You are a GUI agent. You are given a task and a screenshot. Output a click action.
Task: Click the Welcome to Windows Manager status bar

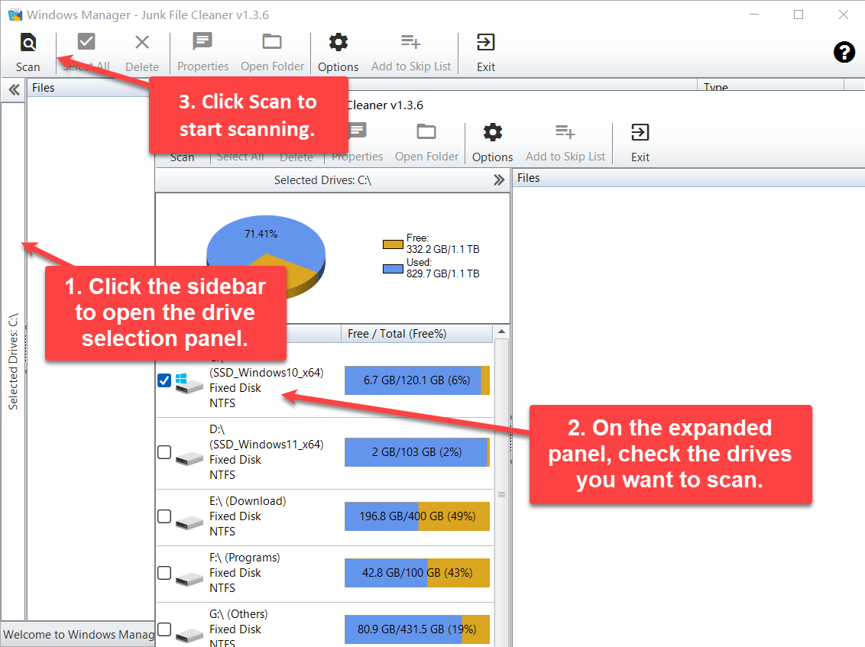[79, 634]
